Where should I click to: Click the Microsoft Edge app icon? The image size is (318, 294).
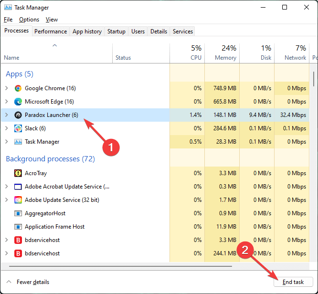(x=18, y=102)
